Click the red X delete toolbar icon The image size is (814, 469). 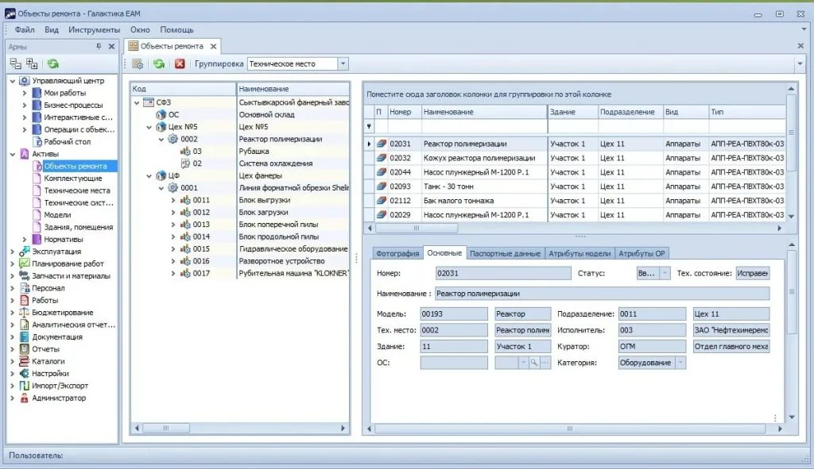coord(180,63)
